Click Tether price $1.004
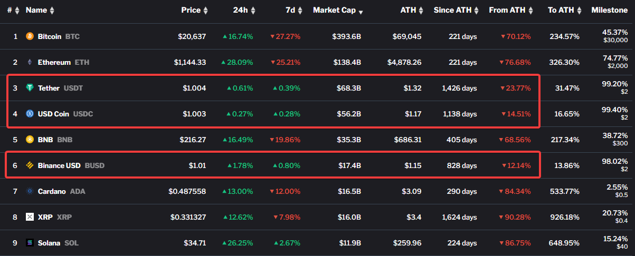The image size is (635, 256). pyautogui.click(x=194, y=88)
